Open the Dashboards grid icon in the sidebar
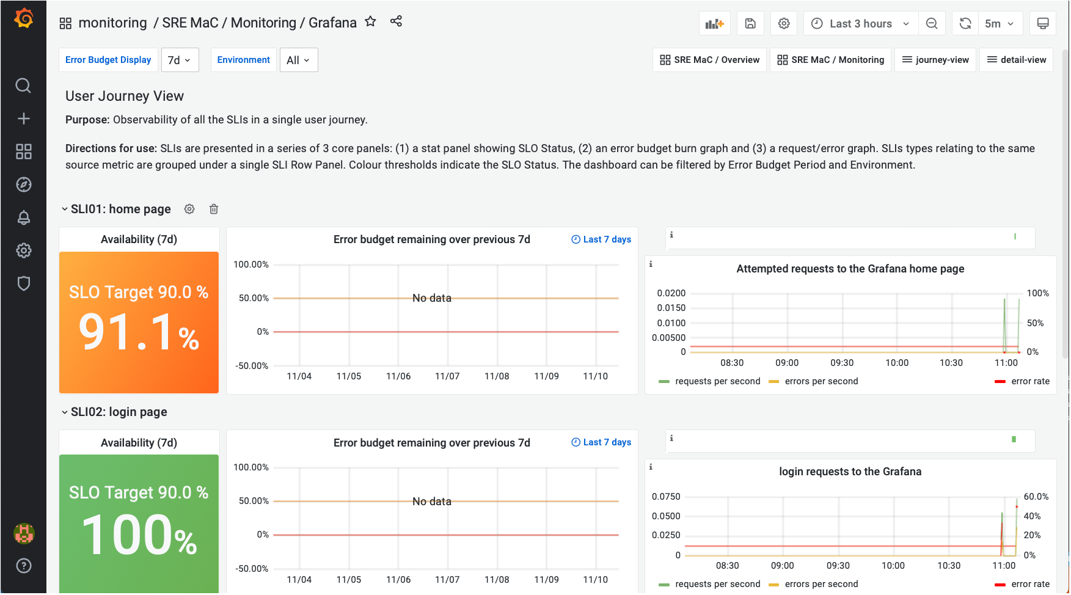The image size is (1071, 595). tap(23, 151)
